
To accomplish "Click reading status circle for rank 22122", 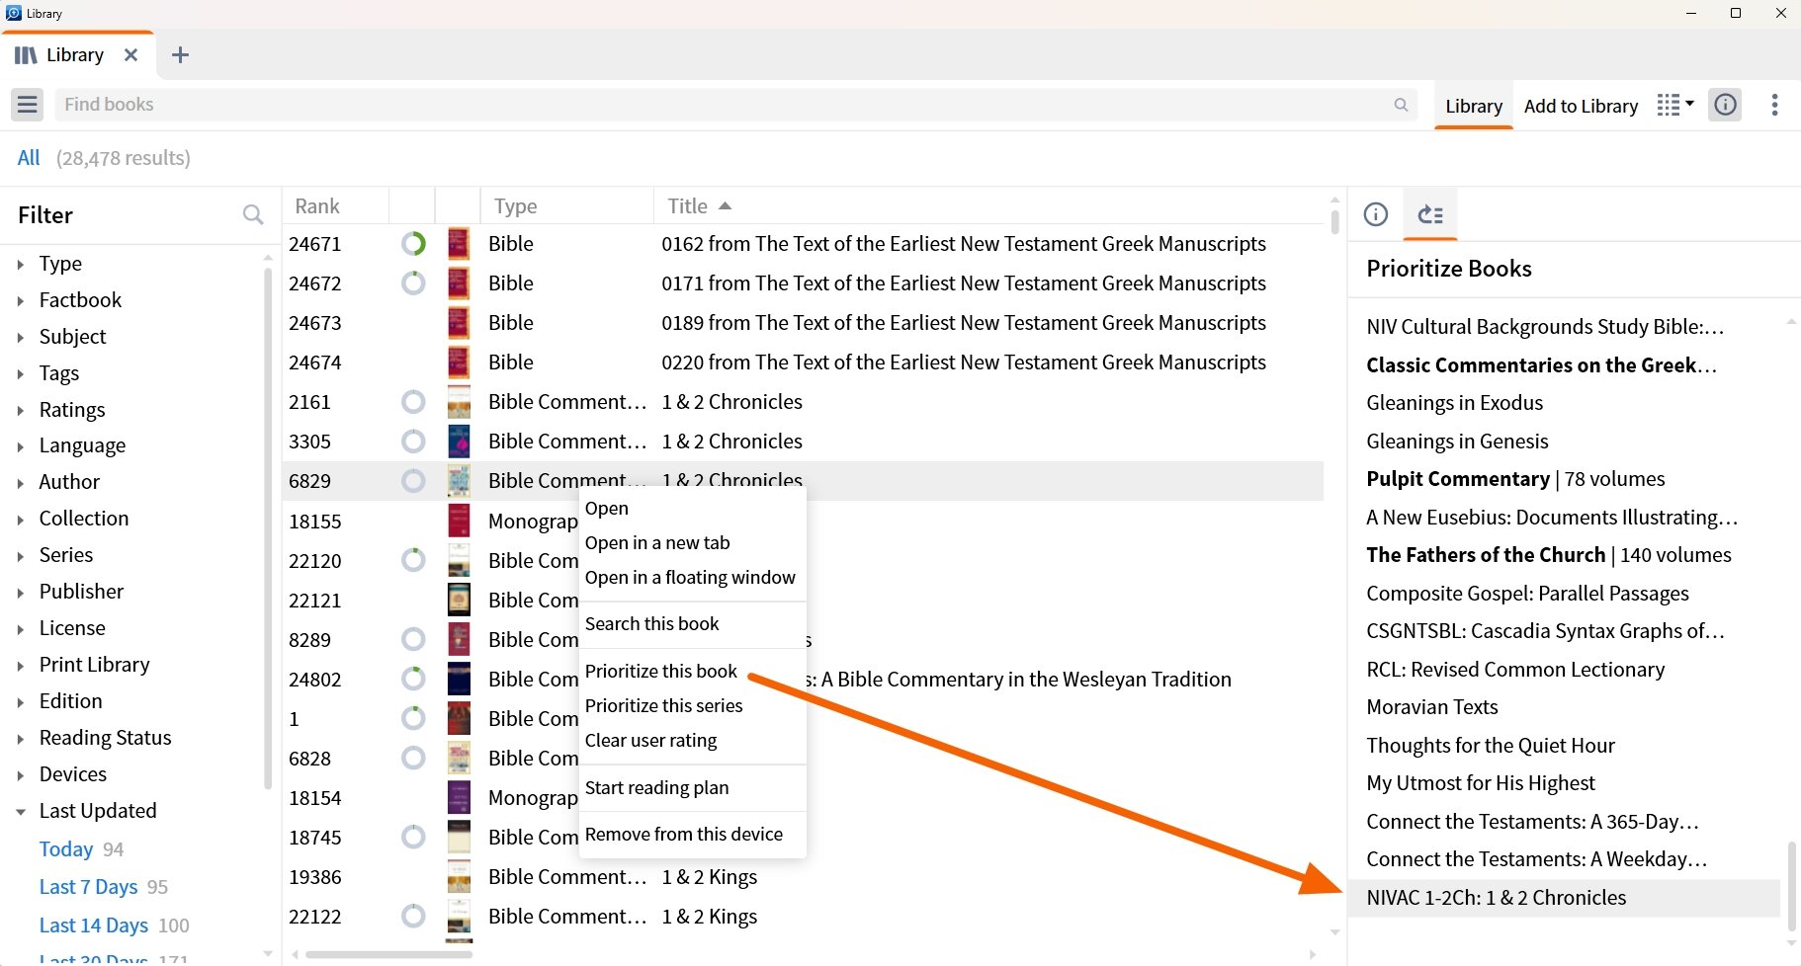I will [413, 916].
